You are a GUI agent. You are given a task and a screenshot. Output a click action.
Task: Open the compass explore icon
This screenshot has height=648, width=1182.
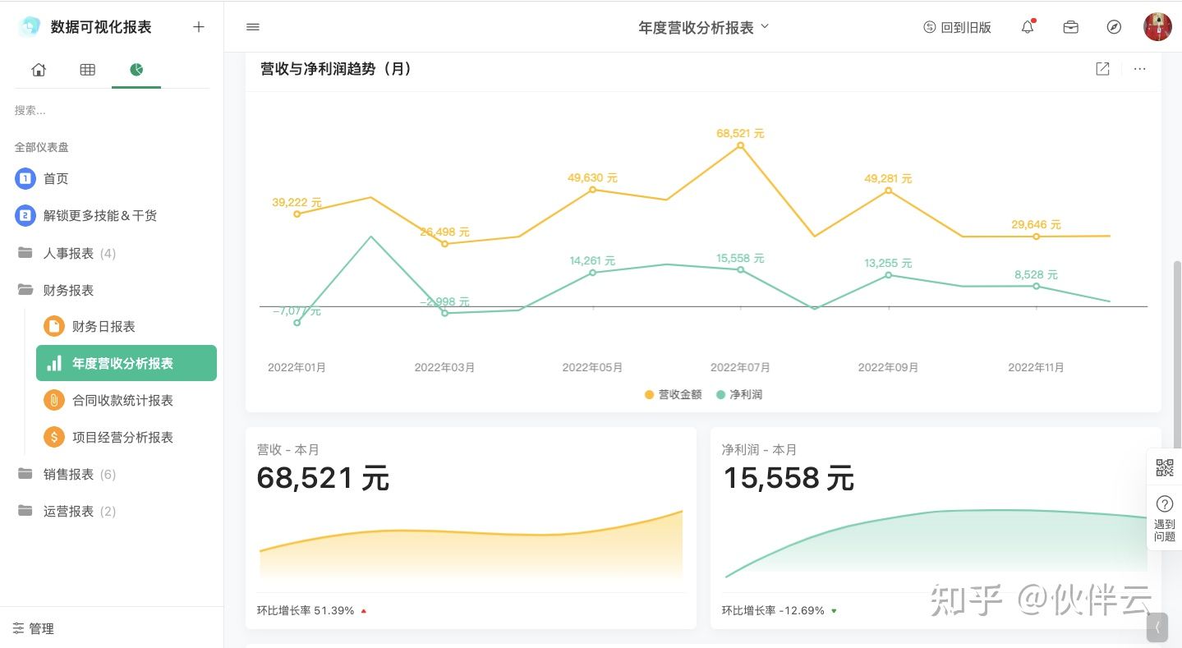click(1114, 27)
